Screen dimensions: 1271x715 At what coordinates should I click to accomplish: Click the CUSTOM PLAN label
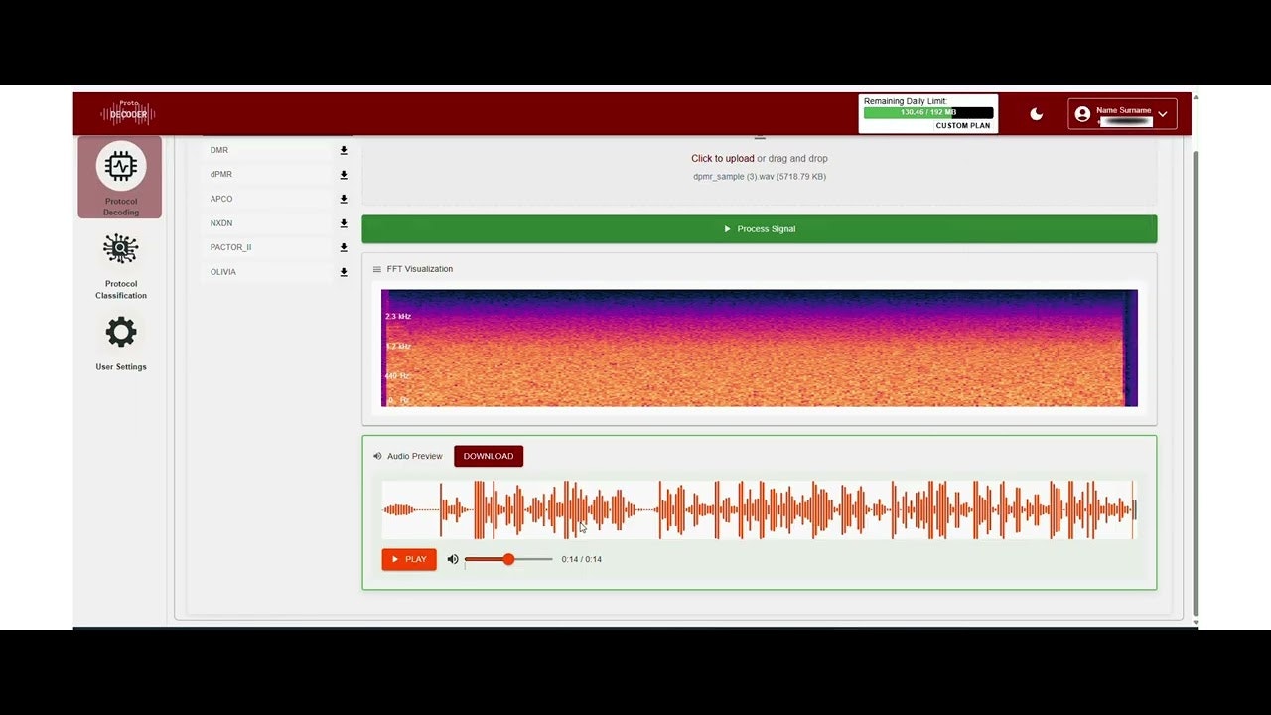point(962,125)
